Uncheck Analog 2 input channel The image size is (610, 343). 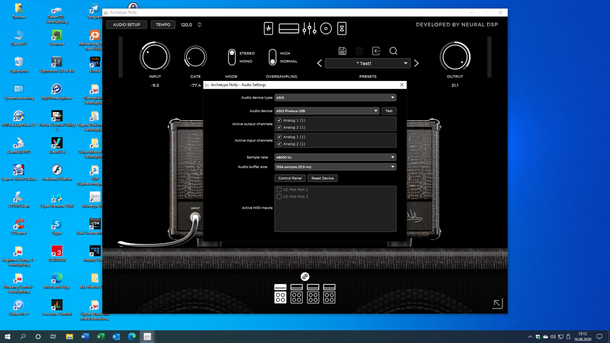pos(279,143)
